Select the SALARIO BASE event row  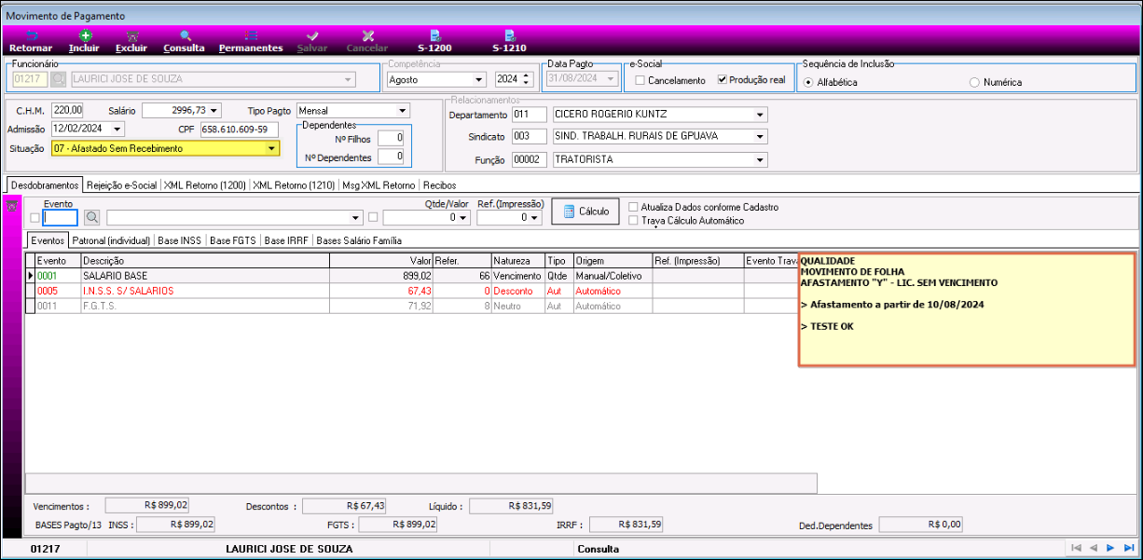410,276
